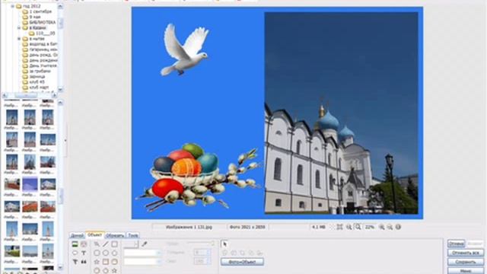The image size is (487, 274).
Task: Click the Фото+Объект button
Action: point(242,262)
